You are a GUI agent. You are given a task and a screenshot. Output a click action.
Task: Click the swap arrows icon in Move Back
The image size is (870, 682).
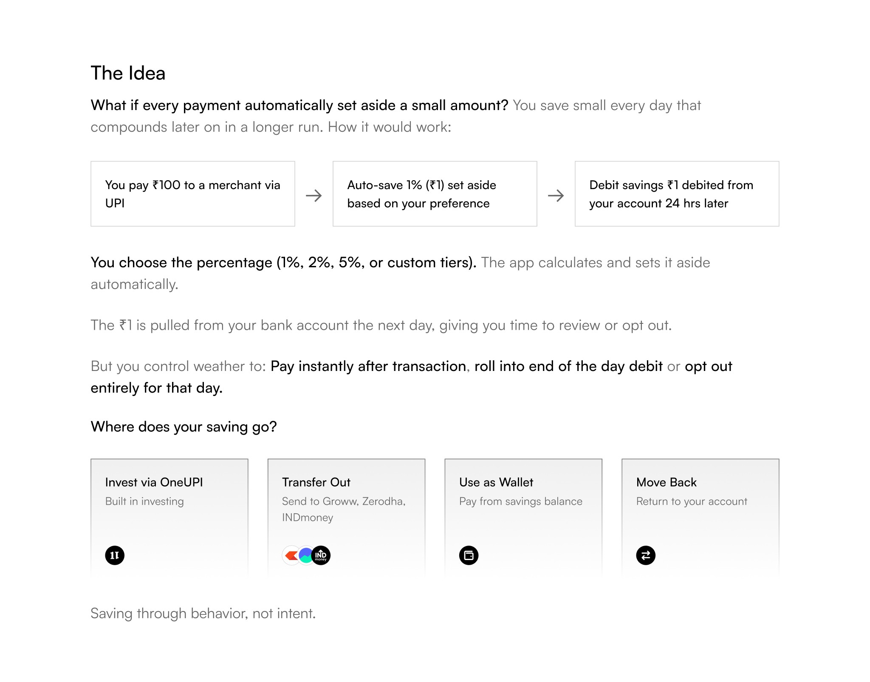tap(646, 555)
